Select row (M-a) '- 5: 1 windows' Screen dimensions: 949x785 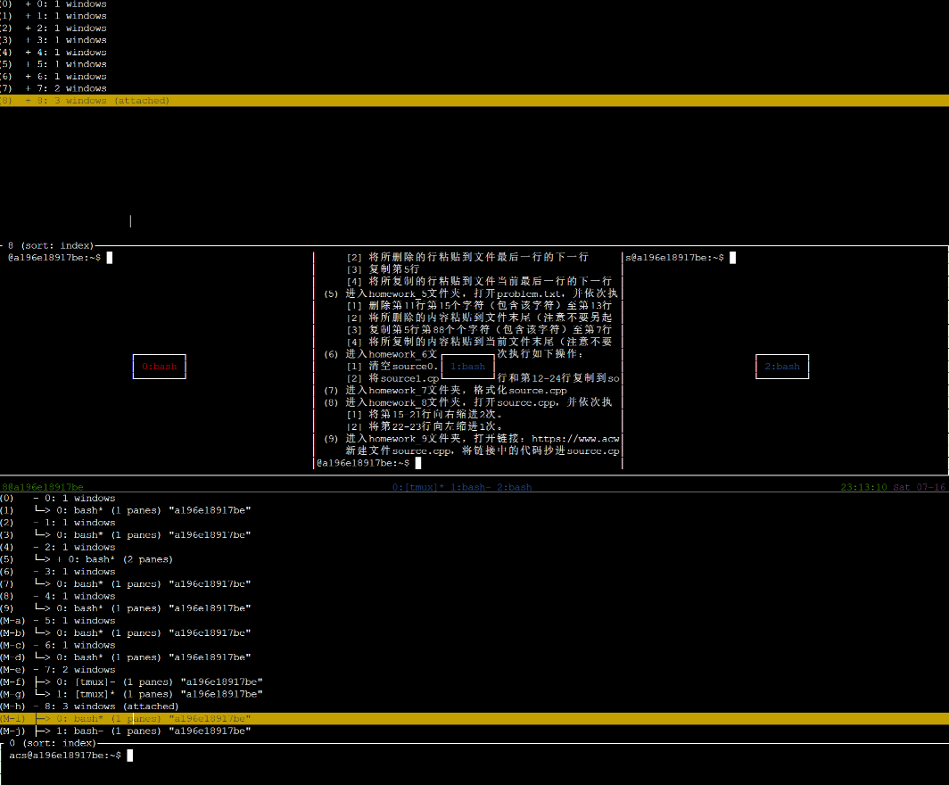(x=58, y=620)
